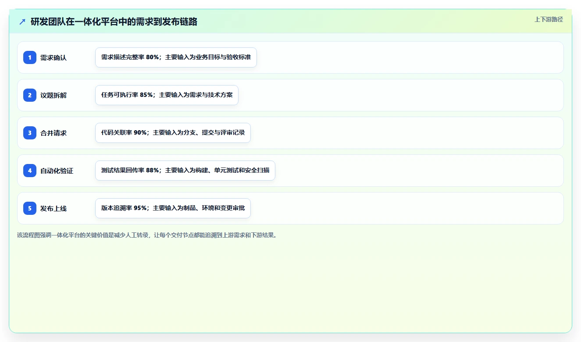Image resolution: width=581 pixels, height=342 pixels.
Task: Click the 测试结果回传率 88% detail box
Action: (185, 171)
